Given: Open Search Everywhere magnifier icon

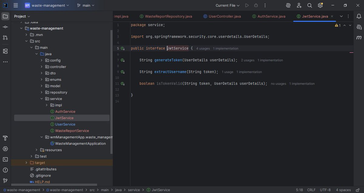Looking at the screenshot, I should tap(310, 5).
